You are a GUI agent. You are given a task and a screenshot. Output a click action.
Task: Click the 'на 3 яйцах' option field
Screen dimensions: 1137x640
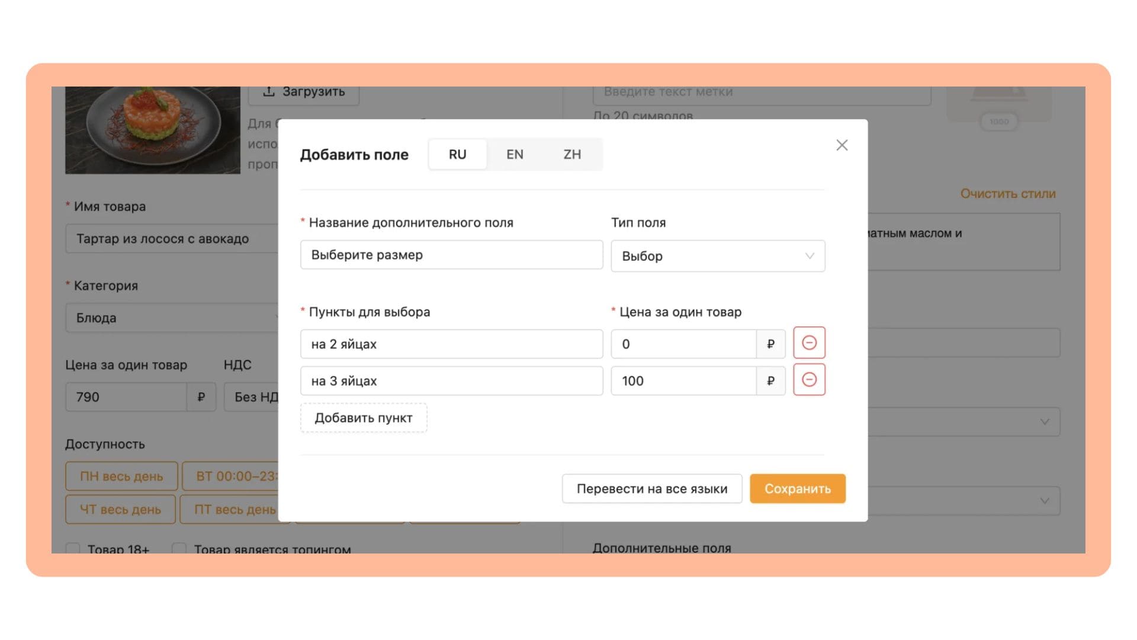click(451, 381)
